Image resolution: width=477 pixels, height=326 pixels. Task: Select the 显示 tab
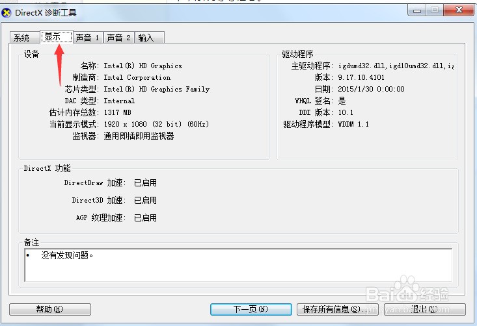[57, 37]
